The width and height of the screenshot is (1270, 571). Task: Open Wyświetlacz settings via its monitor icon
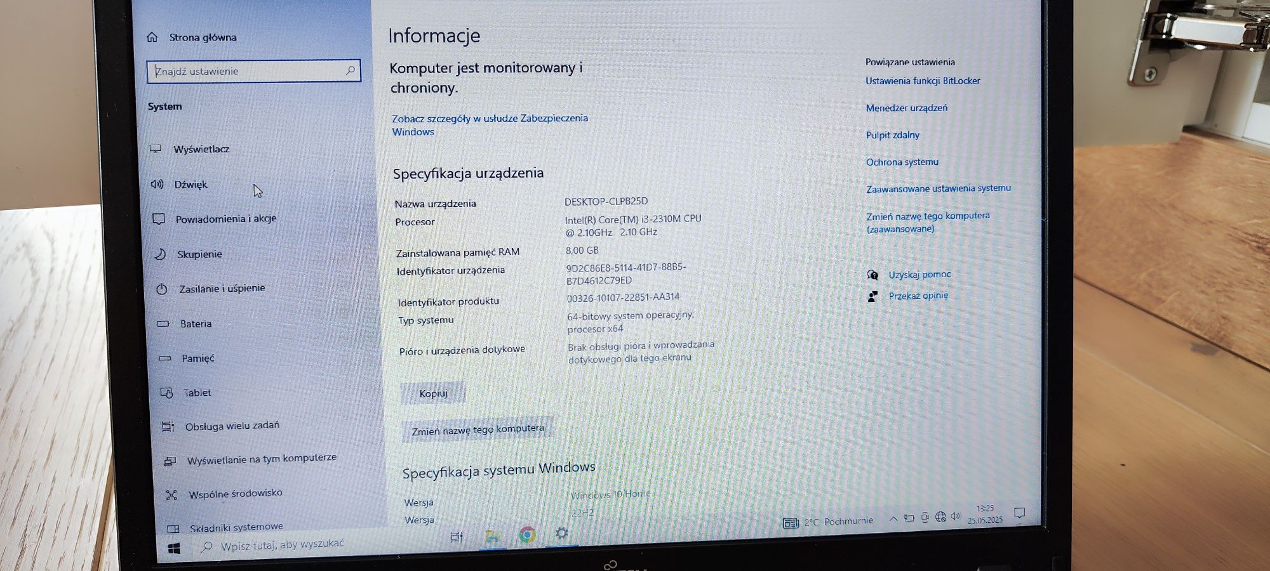click(156, 148)
